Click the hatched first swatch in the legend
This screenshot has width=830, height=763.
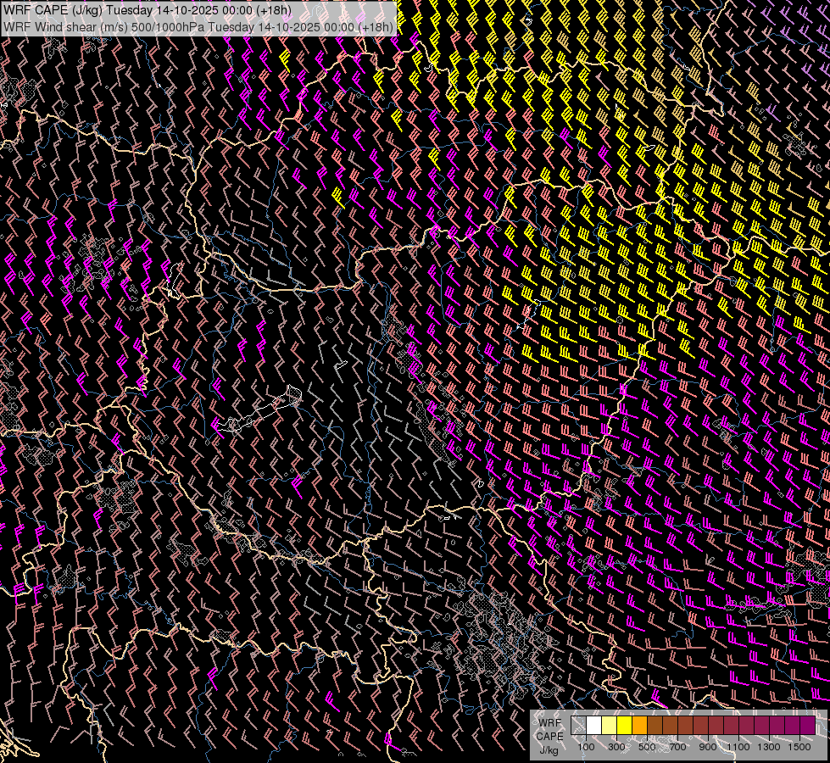(579, 726)
